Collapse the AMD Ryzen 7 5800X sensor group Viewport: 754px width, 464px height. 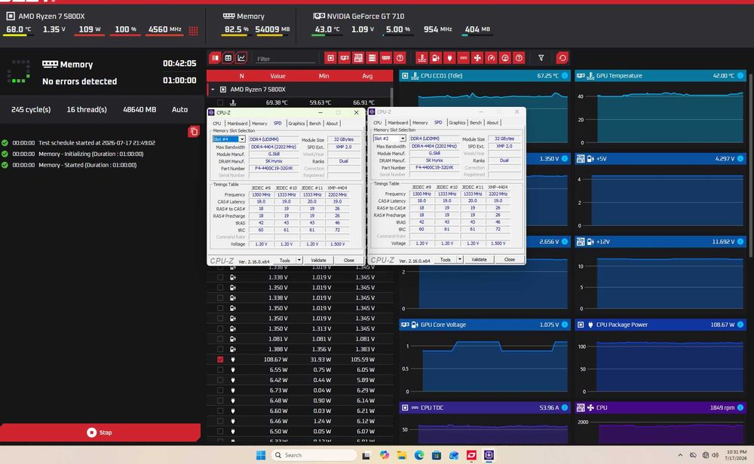pyautogui.click(x=213, y=90)
